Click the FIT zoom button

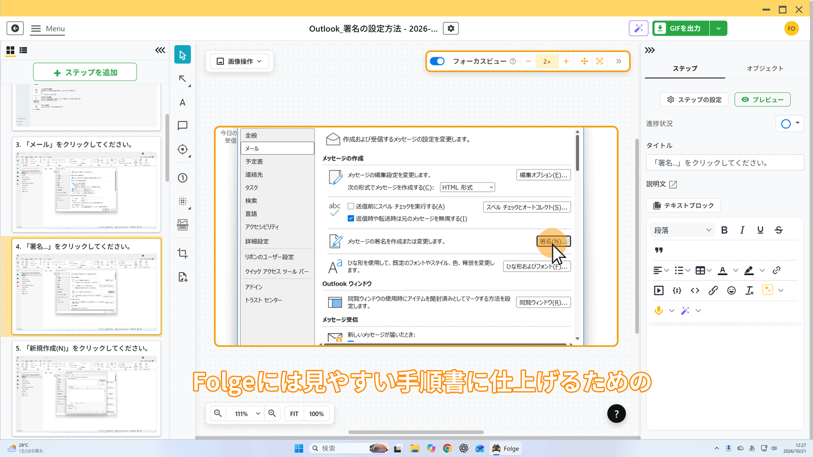coord(294,414)
